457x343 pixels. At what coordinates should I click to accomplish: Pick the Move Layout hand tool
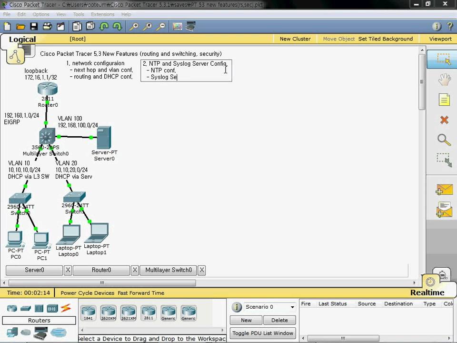tap(444, 80)
